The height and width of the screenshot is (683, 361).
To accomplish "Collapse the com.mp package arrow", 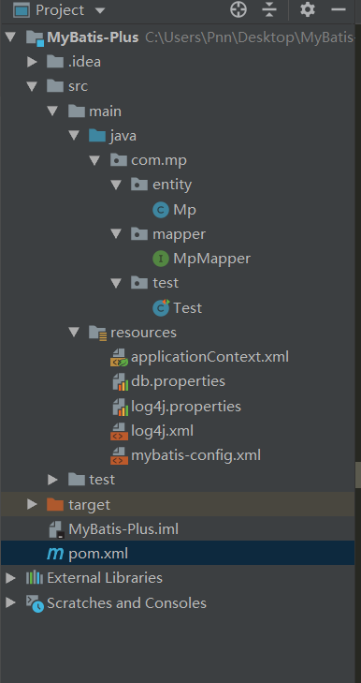I will pyautogui.click(x=95, y=160).
